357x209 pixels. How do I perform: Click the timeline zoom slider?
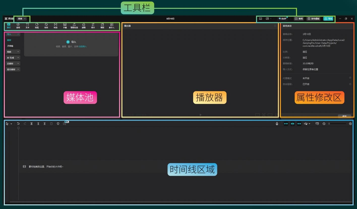(x=337, y=124)
